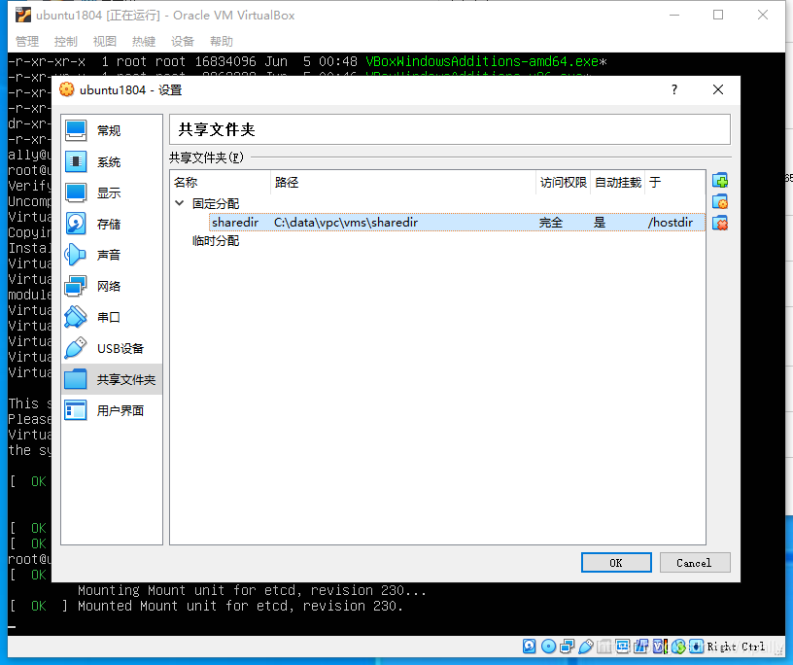
Task: Click the 访问权限 column header
Action: pyautogui.click(x=563, y=182)
